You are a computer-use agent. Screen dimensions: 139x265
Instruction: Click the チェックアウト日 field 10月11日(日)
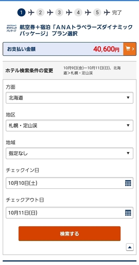click(69, 213)
